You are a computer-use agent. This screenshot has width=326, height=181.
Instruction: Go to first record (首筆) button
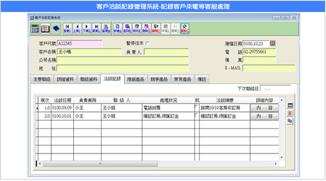[67, 28]
